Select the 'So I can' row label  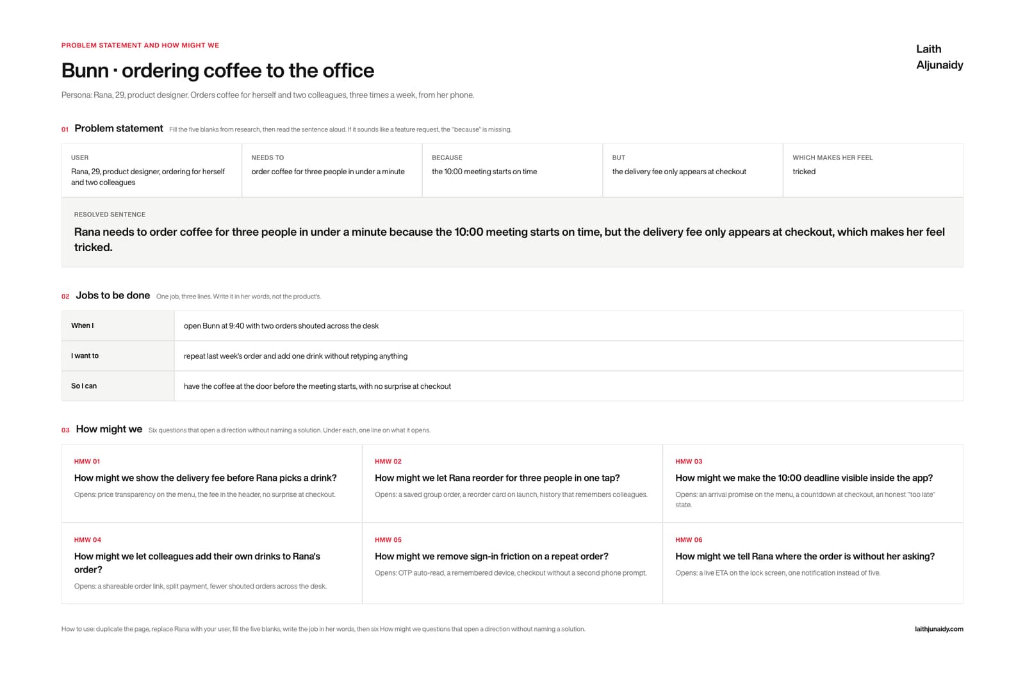84,386
